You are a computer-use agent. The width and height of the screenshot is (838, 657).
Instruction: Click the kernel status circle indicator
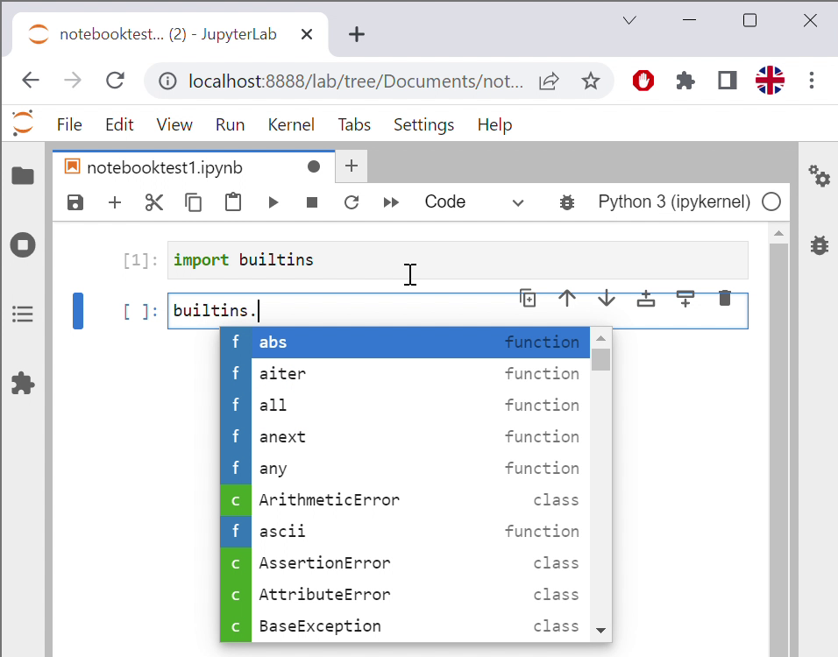point(771,201)
